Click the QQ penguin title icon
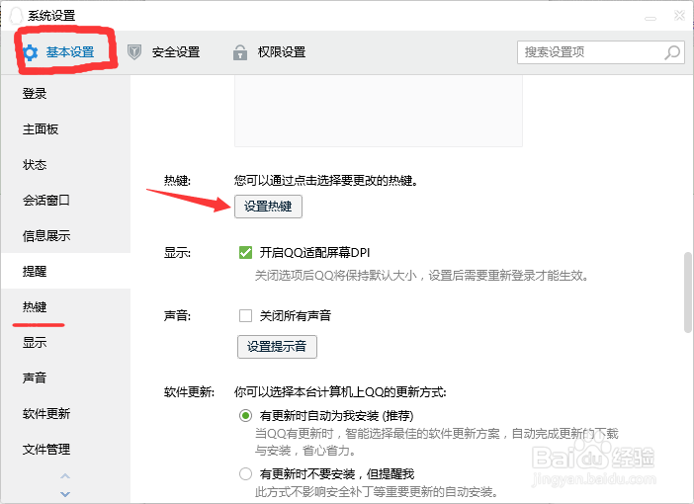This screenshot has width=694, height=504. 16,16
